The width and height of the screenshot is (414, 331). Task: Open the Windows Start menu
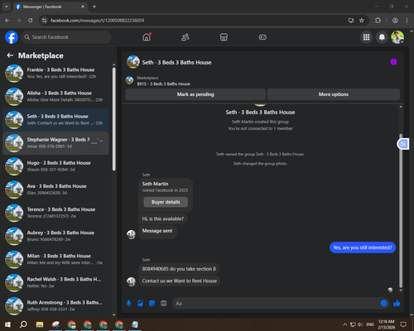(x=7, y=324)
